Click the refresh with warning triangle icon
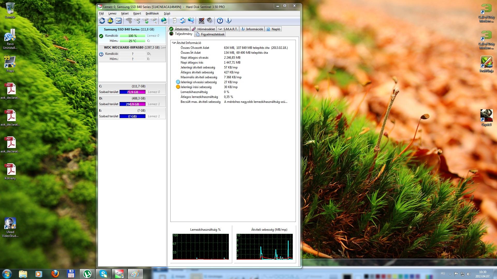The height and width of the screenshot is (279, 497). (x=110, y=21)
